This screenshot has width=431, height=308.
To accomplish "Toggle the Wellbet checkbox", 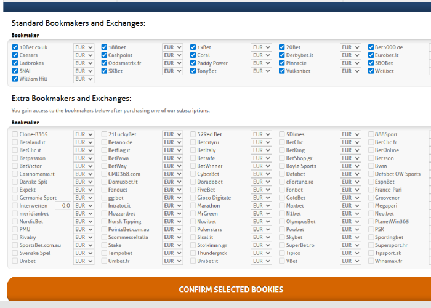I will (x=371, y=71).
